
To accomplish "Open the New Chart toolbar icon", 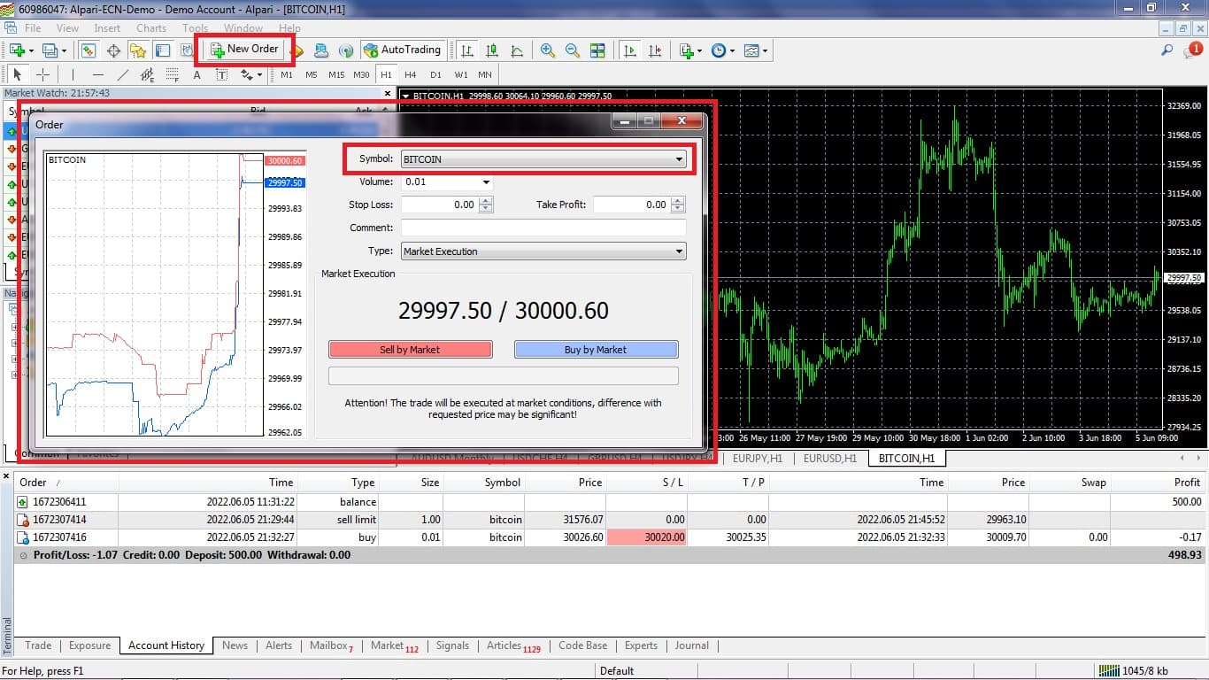I will (x=18, y=50).
